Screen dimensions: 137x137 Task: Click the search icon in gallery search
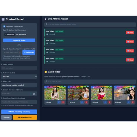tap(47, 82)
